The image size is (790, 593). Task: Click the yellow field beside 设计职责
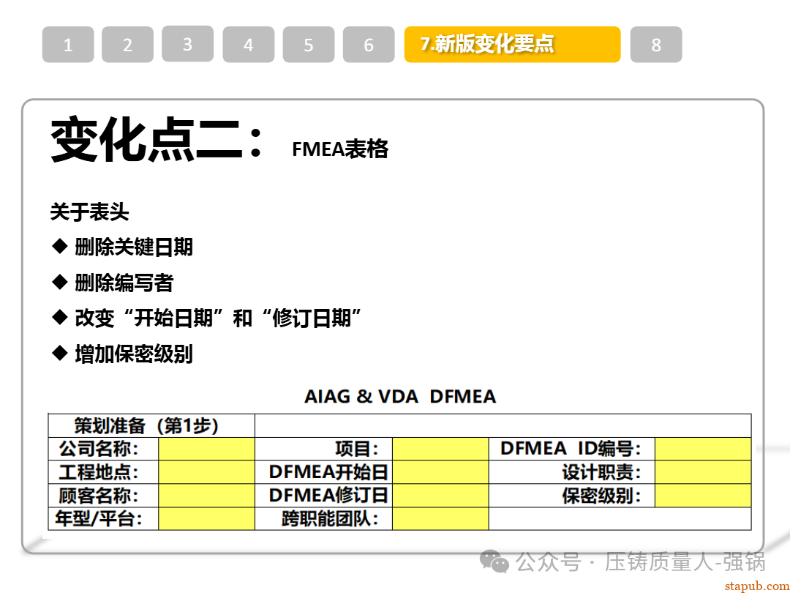click(703, 472)
